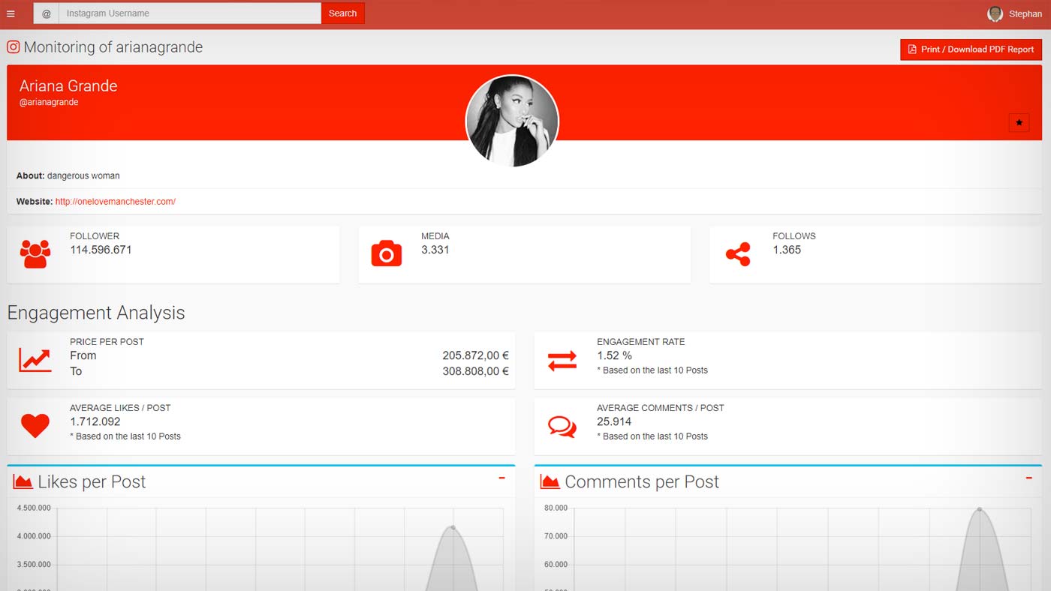
Task: Click the To price 308.808,00 €
Action: tap(476, 371)
